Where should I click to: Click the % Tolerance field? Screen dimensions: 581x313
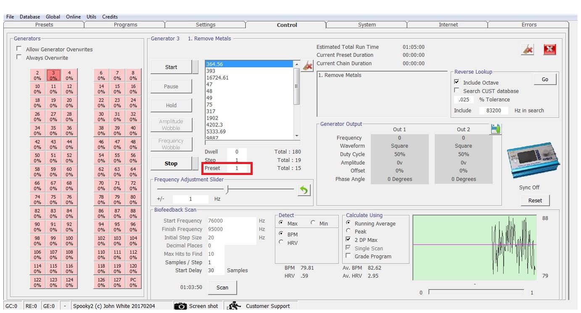(464, 100)
